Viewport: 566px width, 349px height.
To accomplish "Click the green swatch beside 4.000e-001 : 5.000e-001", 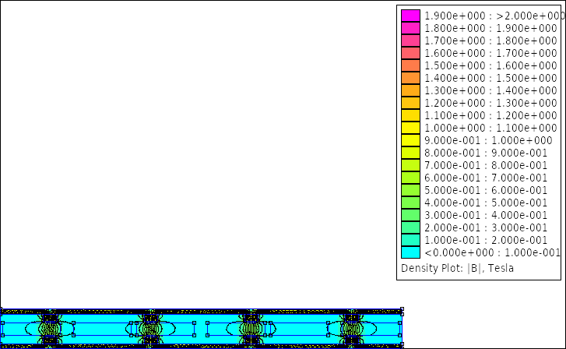I will (x=410, y=203).
